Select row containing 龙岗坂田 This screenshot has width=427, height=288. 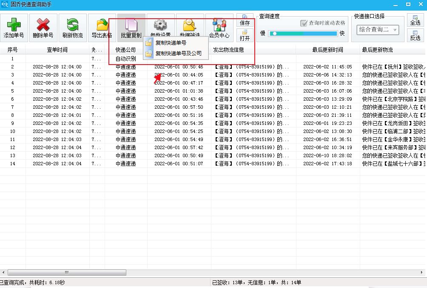click(212, 123)
